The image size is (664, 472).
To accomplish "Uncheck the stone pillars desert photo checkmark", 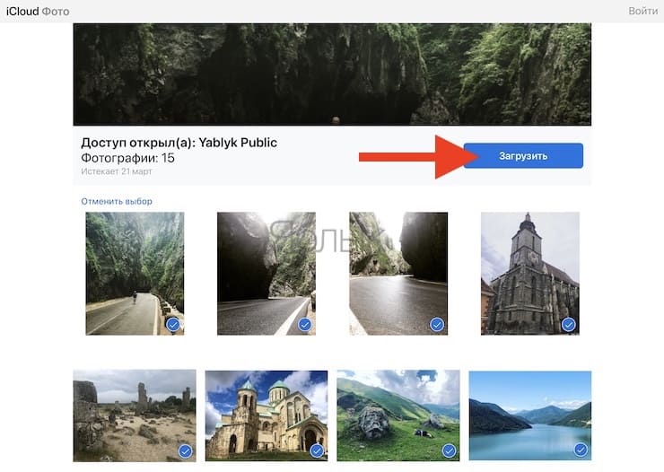I will [x=185, y=451].
